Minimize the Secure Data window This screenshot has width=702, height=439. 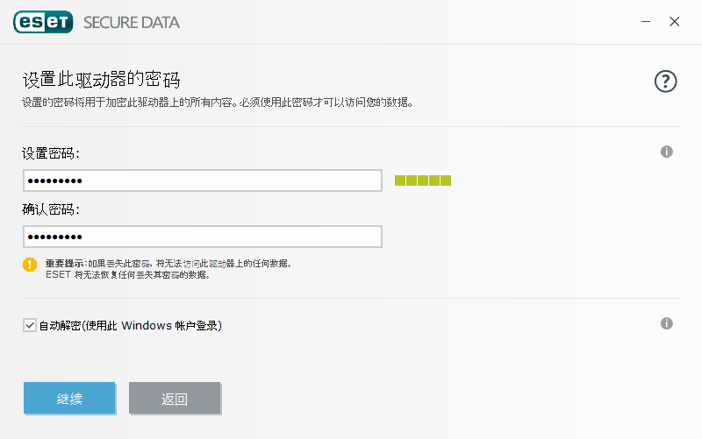[646, 21]
